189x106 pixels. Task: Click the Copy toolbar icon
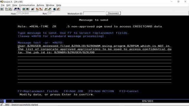pos(6,9)
